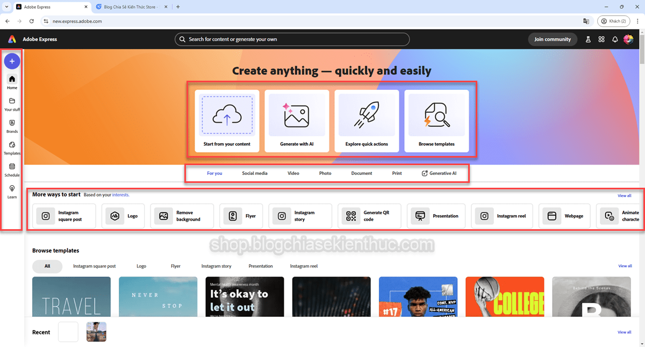Filter templates by Logo chip

(141, 266)
